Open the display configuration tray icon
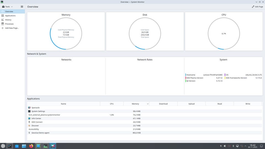Image resolution: width=265 pixels, height=149 pixels. [237, 146]
